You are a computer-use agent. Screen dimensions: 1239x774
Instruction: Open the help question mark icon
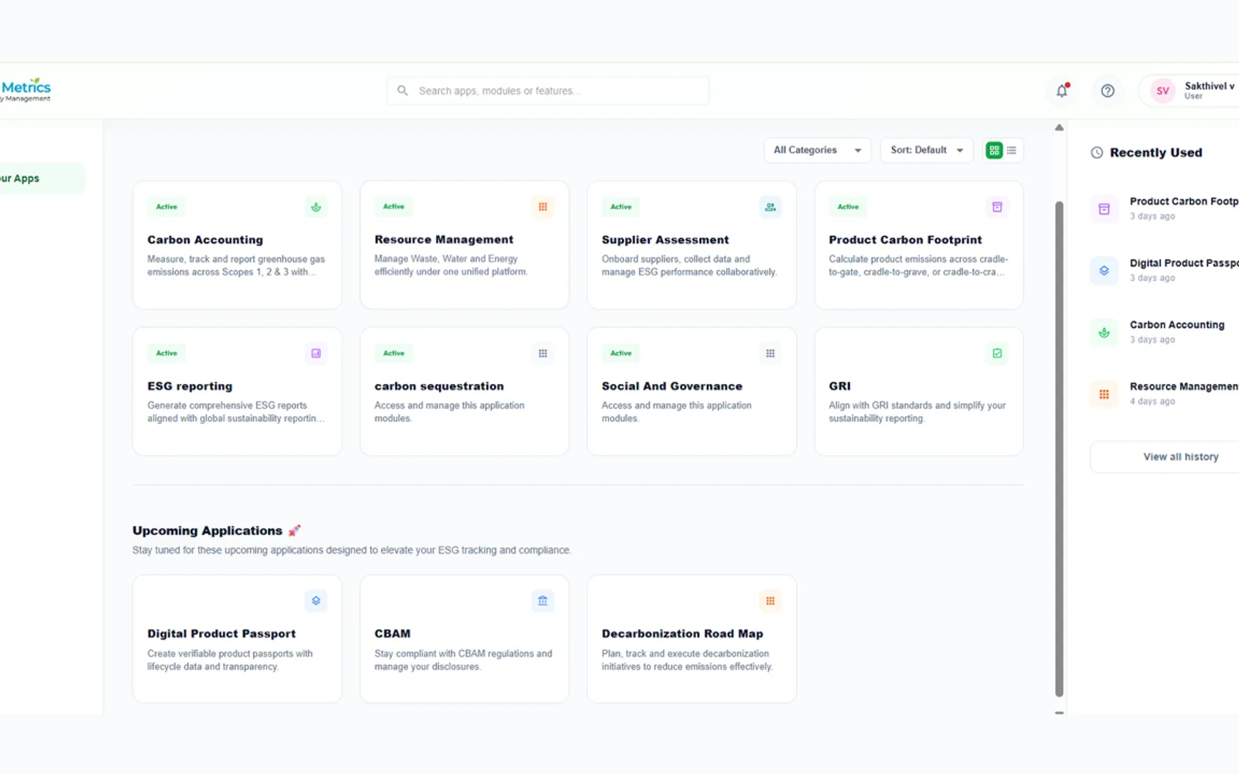pos(1107,91)
